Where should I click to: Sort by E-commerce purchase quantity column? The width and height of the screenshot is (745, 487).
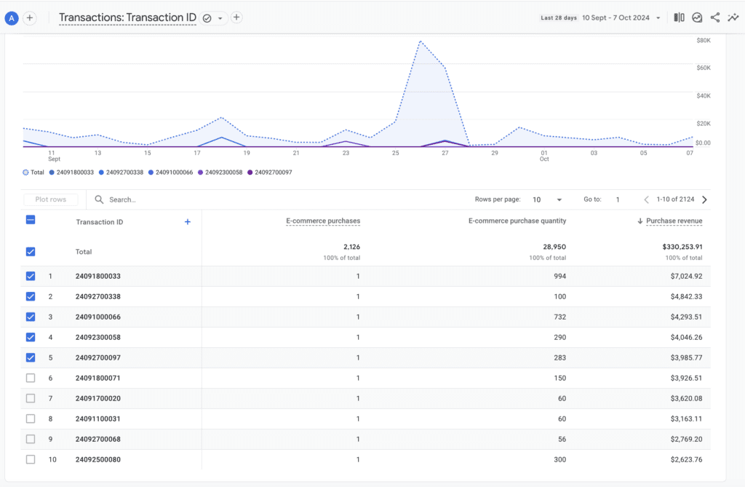point(517,221)
